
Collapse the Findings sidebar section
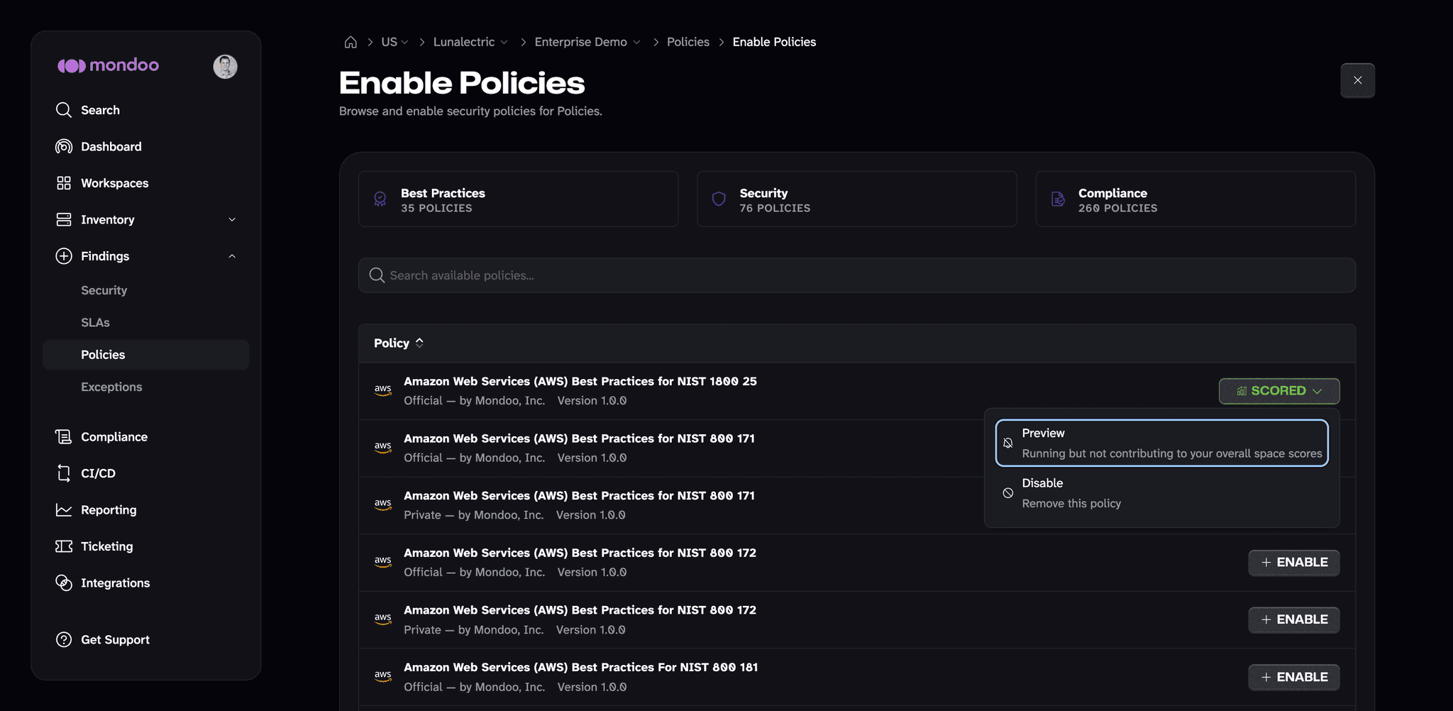pos(232,256)
